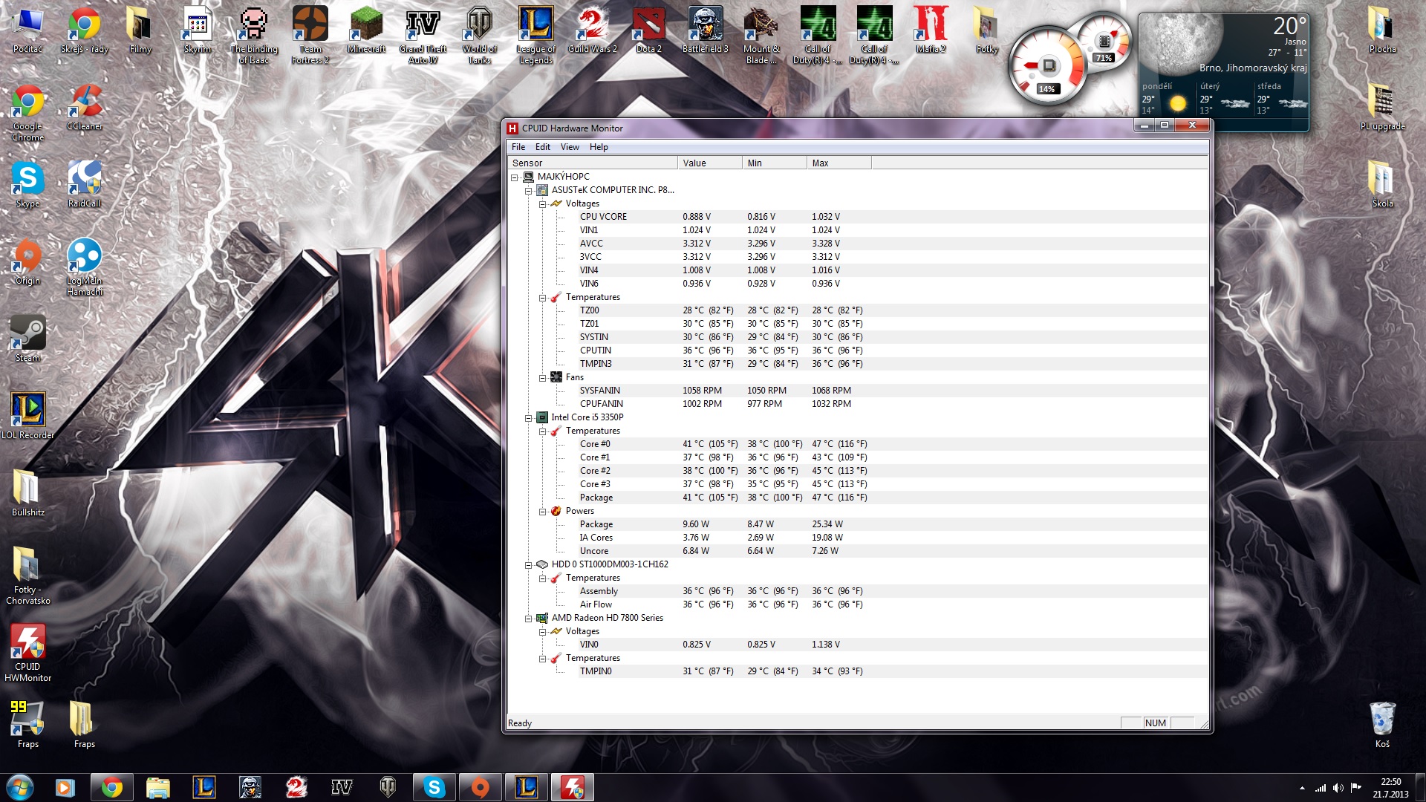Switch to Skype in the taskbar
The image size is (1426, 802).
coord(434,787)
